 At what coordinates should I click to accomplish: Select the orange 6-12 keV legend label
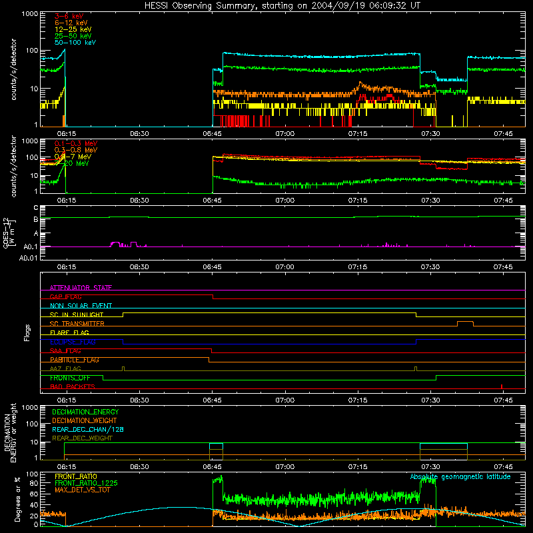coord(71,23)
